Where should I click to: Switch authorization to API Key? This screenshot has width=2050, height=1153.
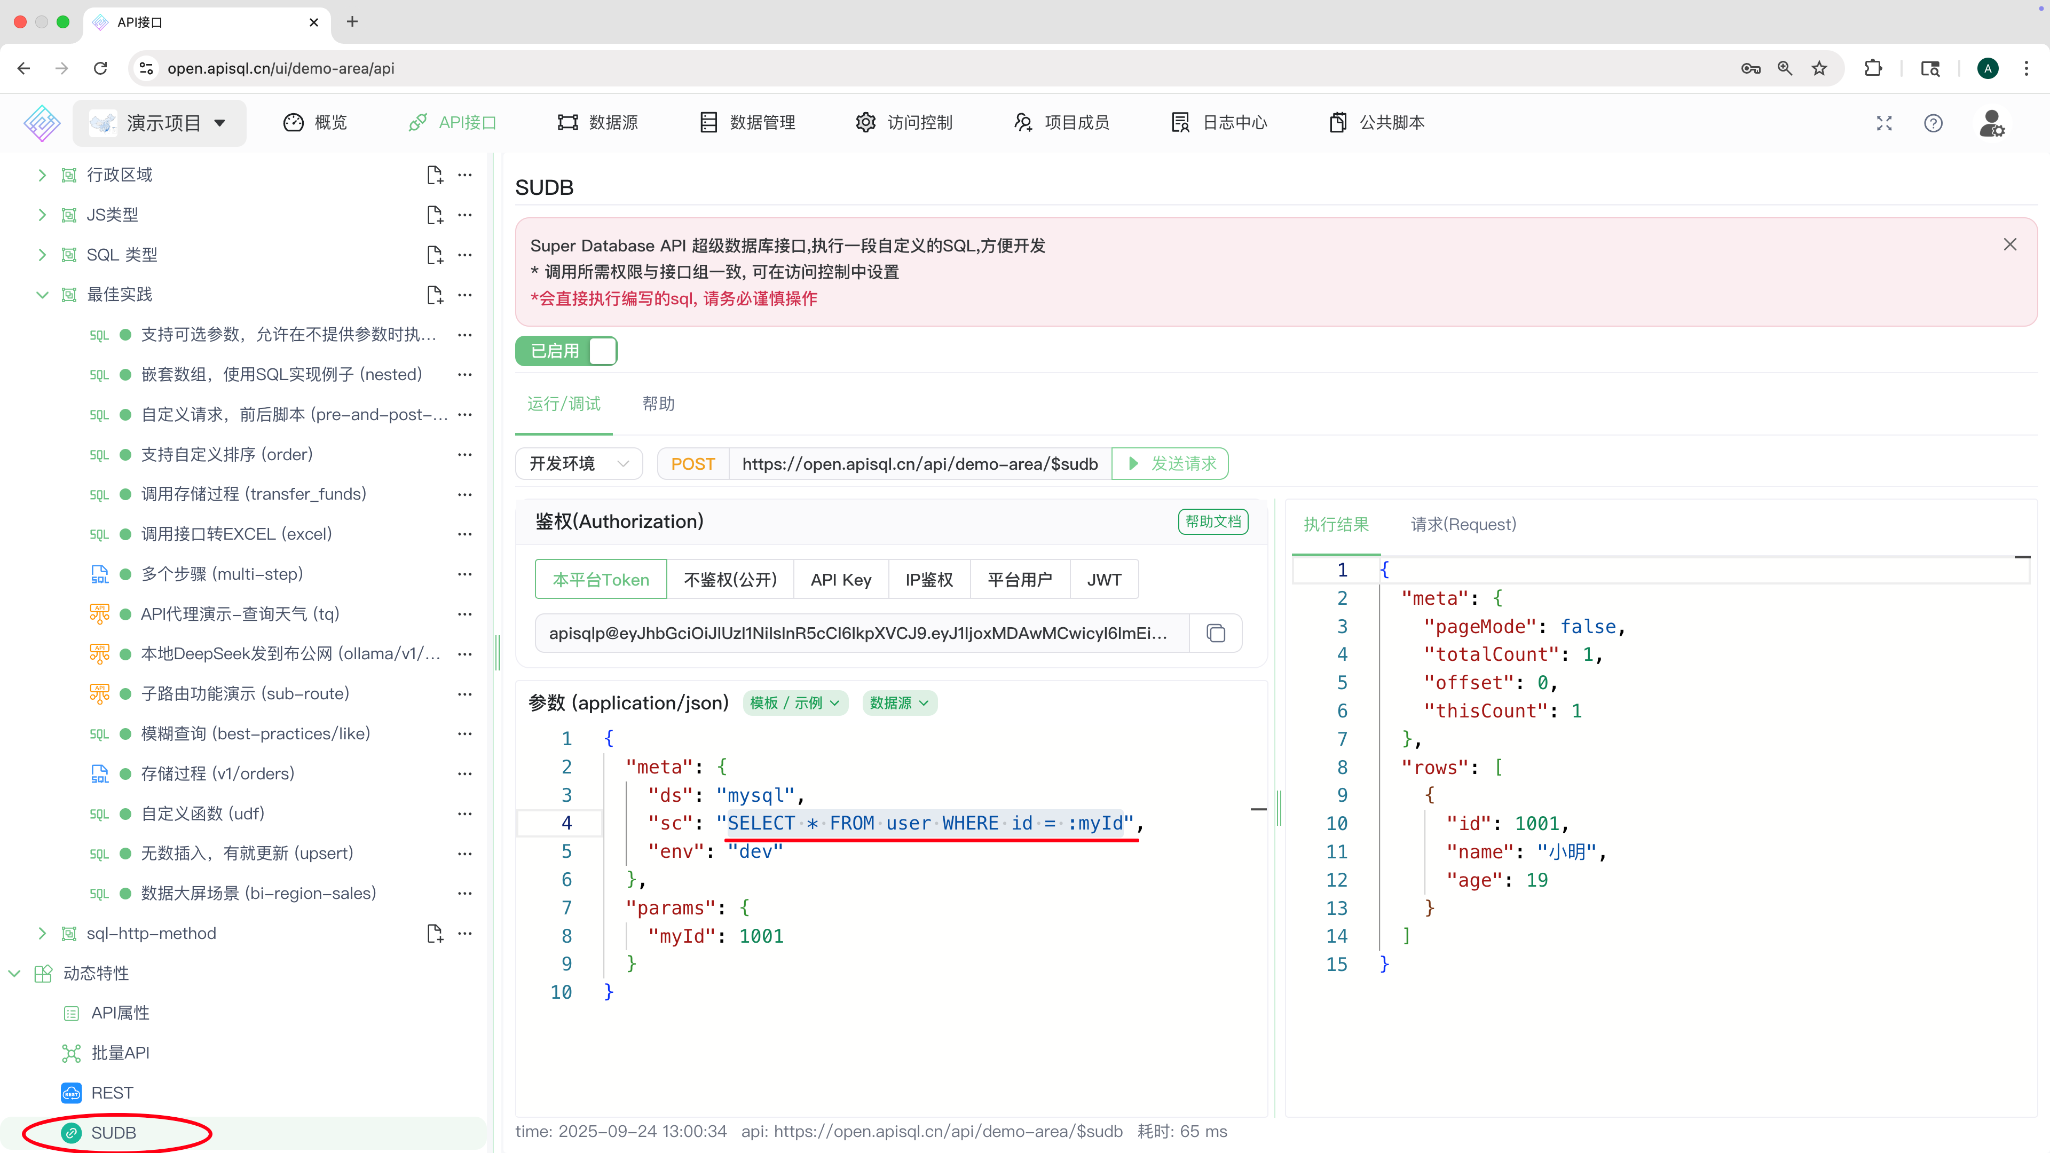pos(840,579)
